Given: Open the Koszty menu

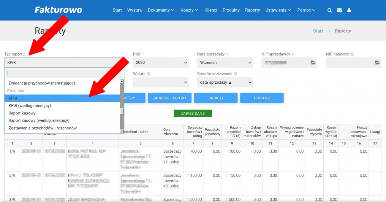Looking at the screenshot, I should [189, 10].
